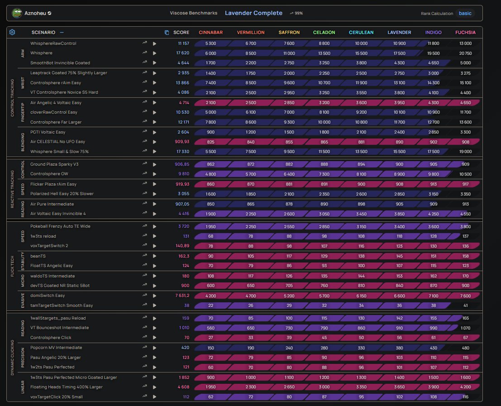501x406 pixels.
Task: Open the chart icon for devTS Goated NR Static 5Bot
Action: tap(145, 285)
